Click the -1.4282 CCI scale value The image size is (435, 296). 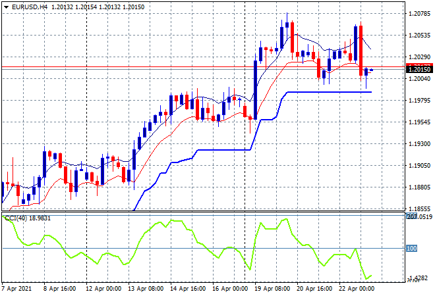tap(419, 278)
